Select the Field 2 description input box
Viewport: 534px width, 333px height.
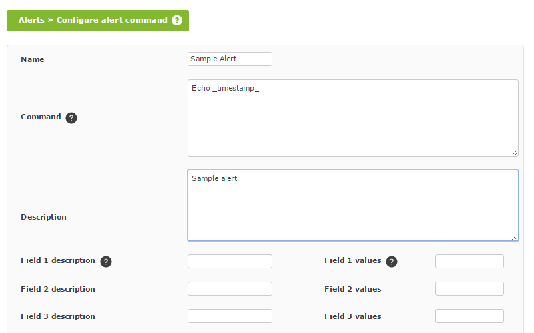pos(230,288)
